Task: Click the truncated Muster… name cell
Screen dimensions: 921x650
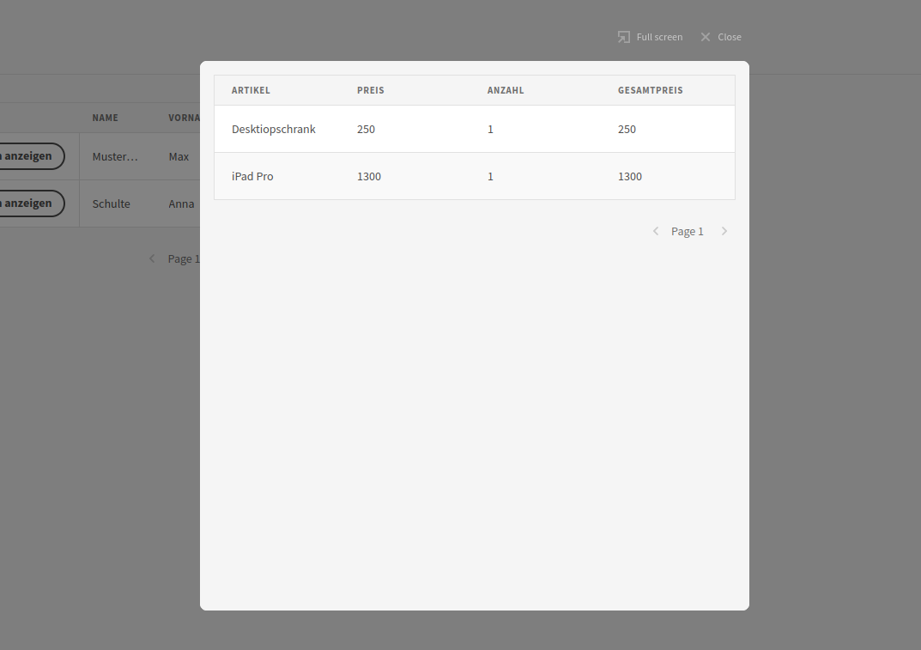Action: point(115,156)
